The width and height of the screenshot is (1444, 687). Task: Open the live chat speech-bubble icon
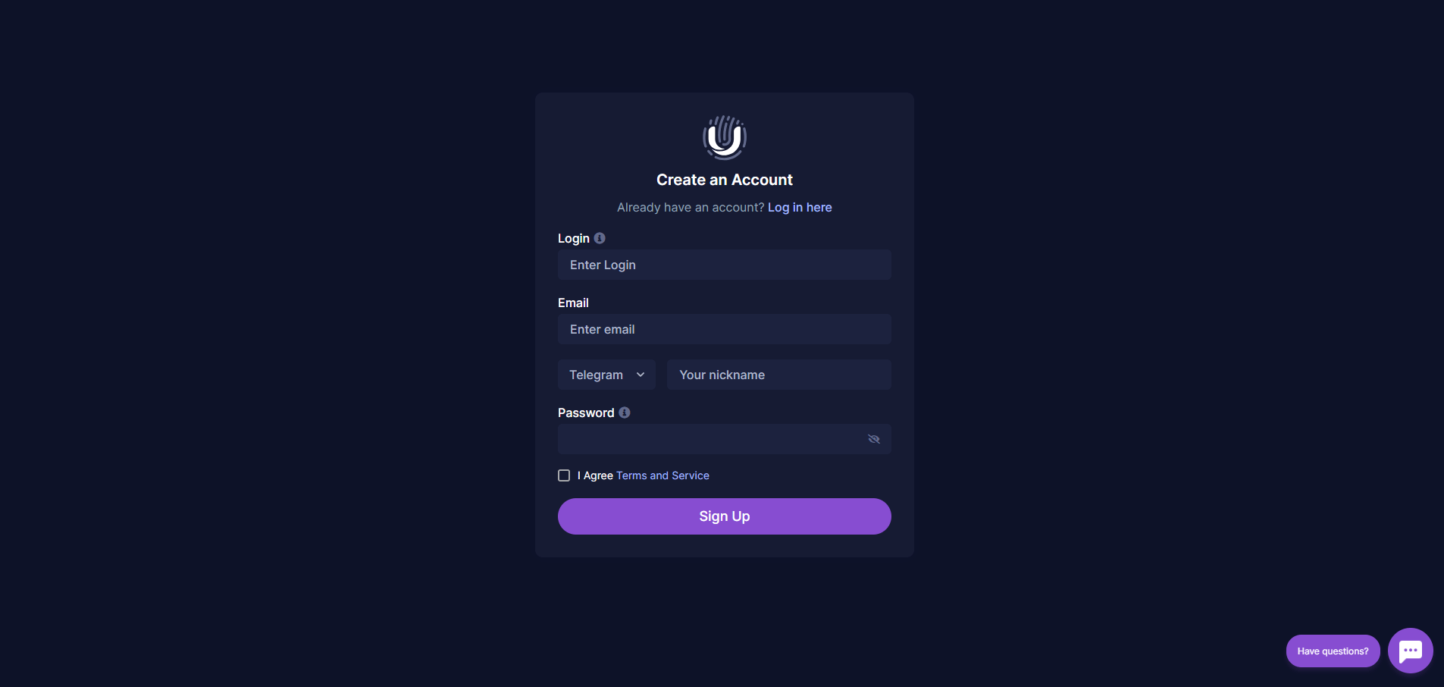[x=1410, y=651]
